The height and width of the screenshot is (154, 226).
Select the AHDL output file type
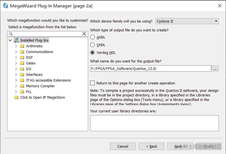coord(92,37)
